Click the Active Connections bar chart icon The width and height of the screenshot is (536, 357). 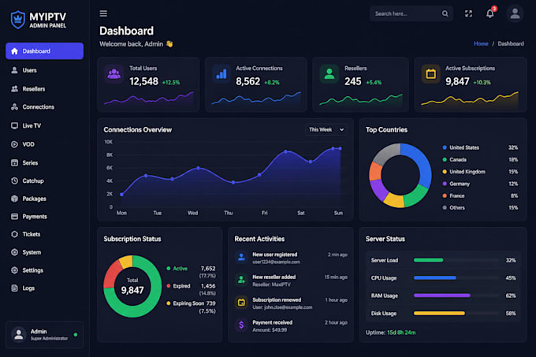221,74
